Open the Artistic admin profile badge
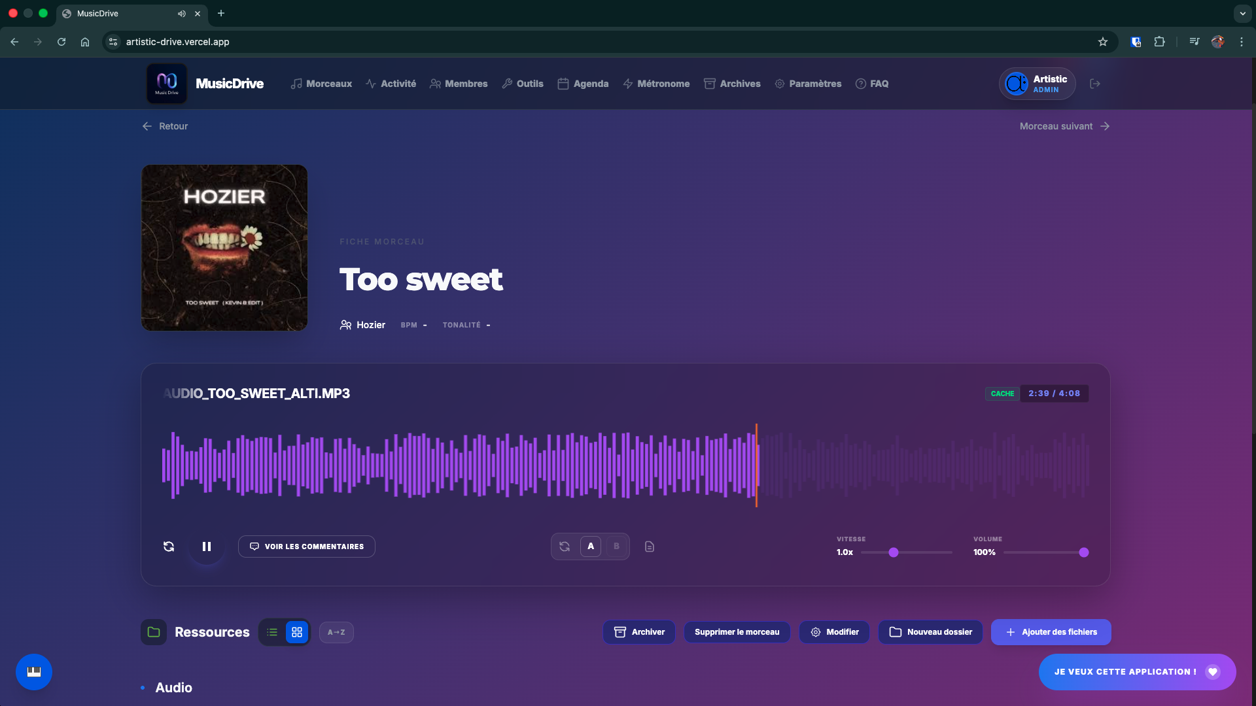This screenshot has height=706, width=1256. click(x=1037, y=84)
